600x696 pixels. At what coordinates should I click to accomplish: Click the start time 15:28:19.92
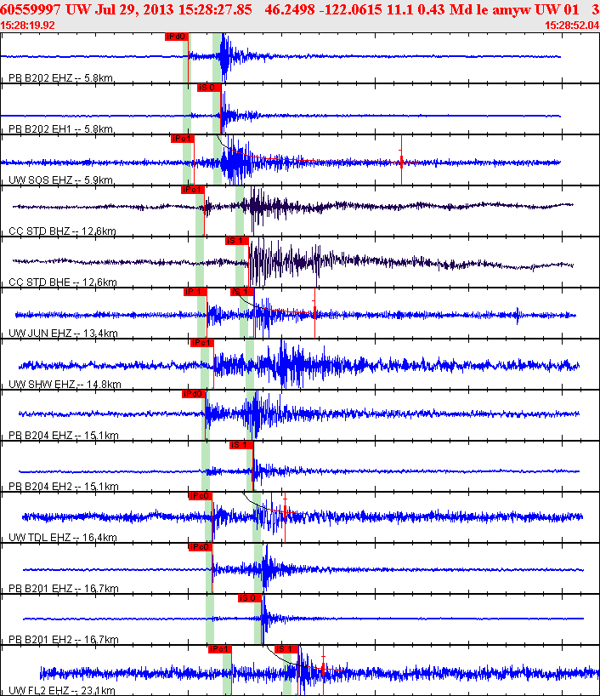point(27,26)
